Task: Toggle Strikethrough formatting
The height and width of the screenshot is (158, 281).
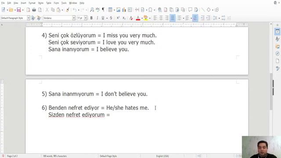Action: coord(111,18)
